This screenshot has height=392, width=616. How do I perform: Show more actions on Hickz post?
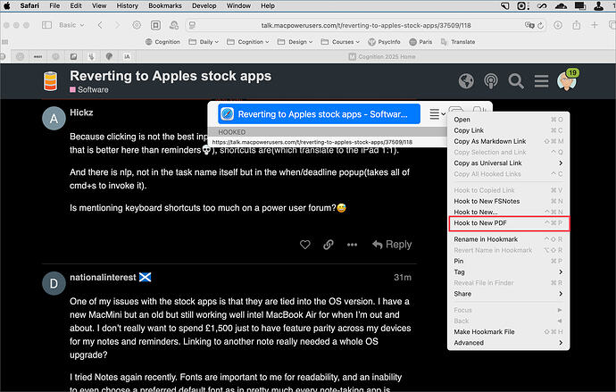(x=352, y=245)
